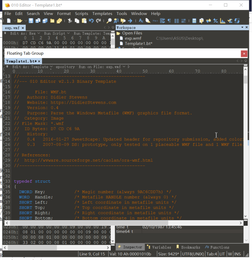Toggle LIT endian indicator in status bar
Image resolution: width=252 pixels, height=260 pixels.
pos(222,254)
